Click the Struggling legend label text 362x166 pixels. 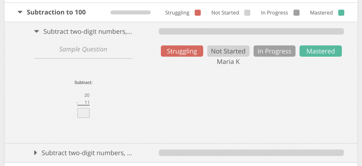point(177,13)
